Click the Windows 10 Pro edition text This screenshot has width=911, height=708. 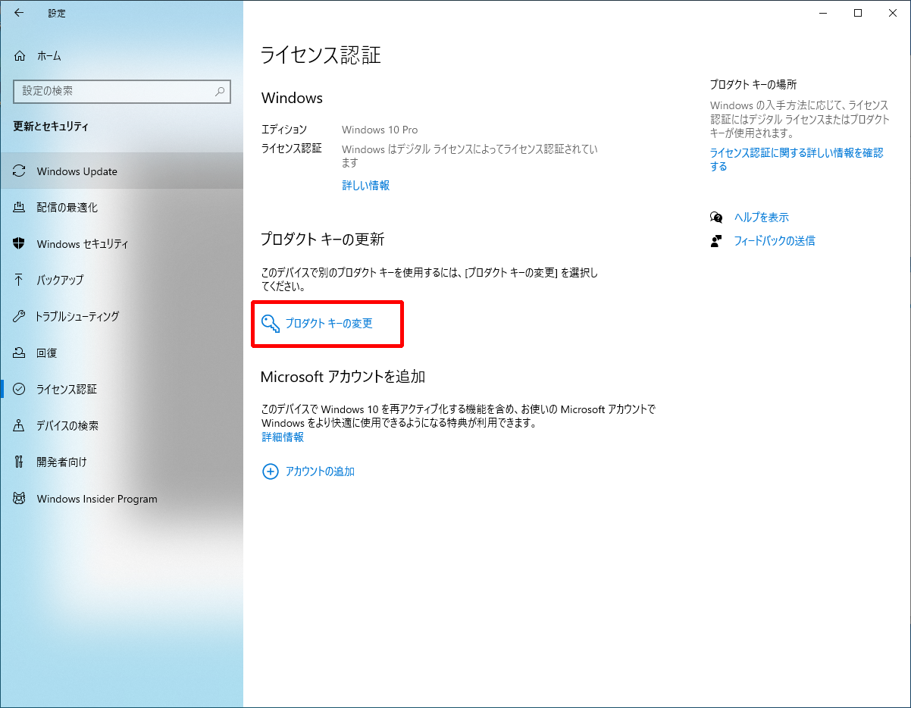tap(380, 130)
